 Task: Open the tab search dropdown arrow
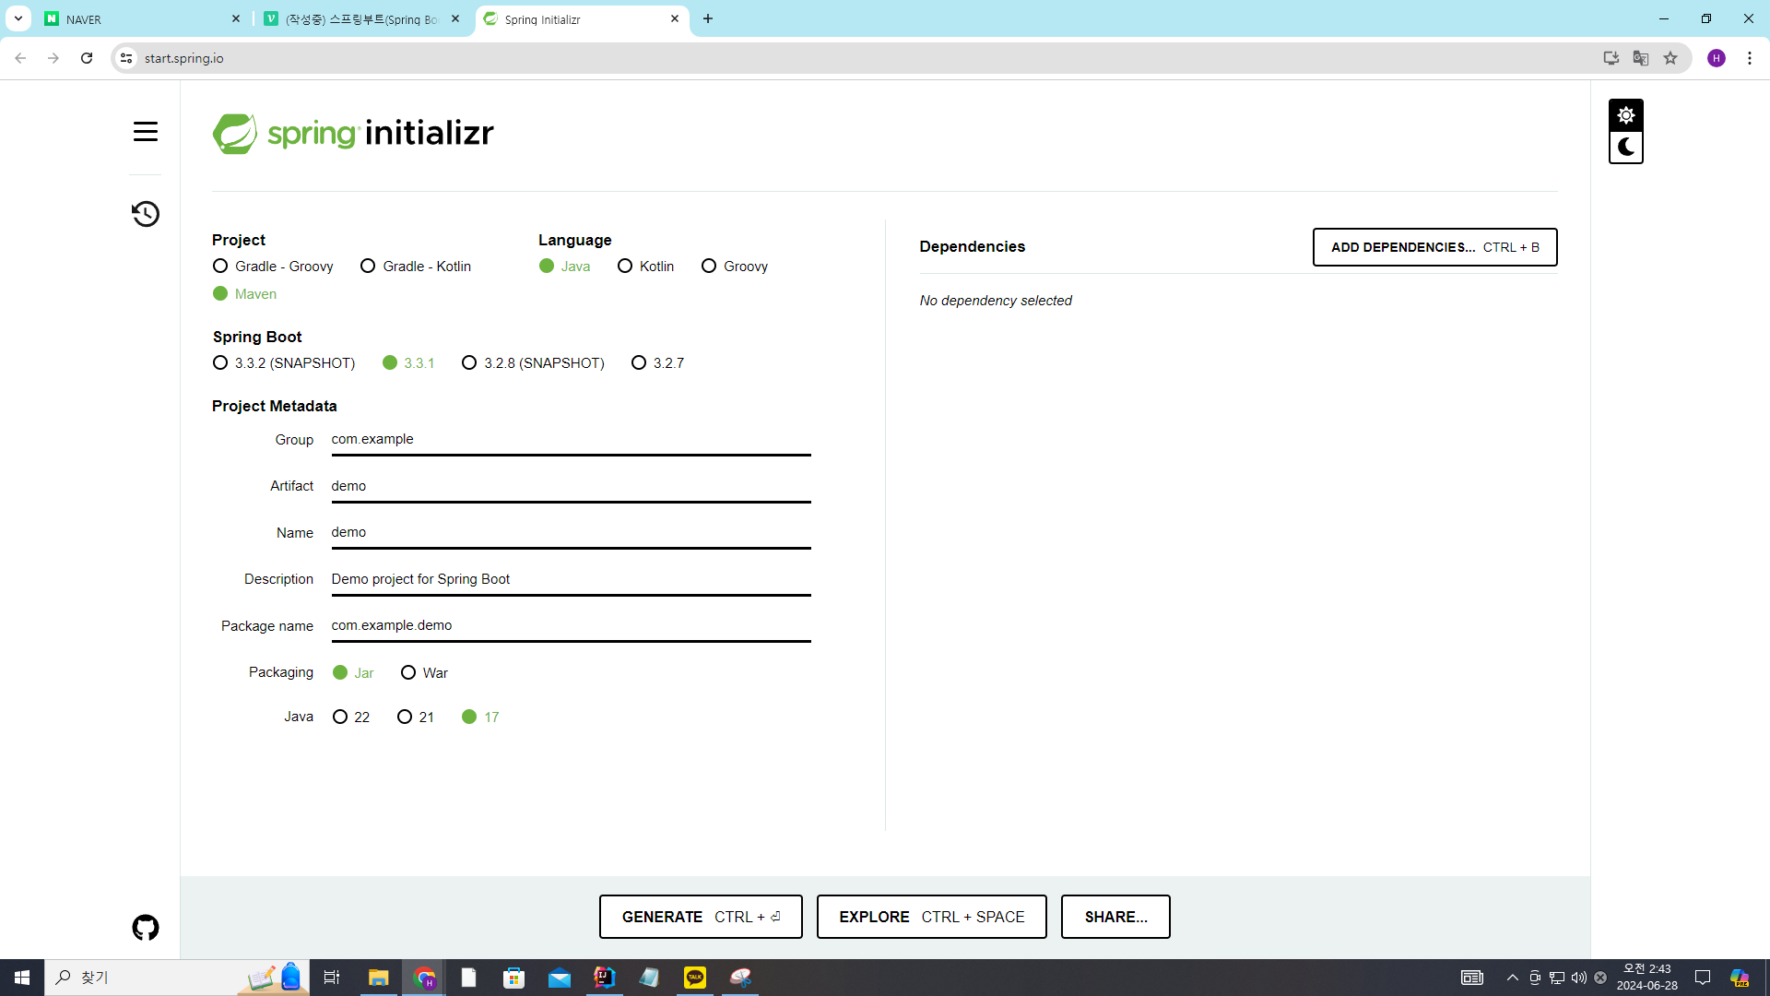click(x=18, y=18)
